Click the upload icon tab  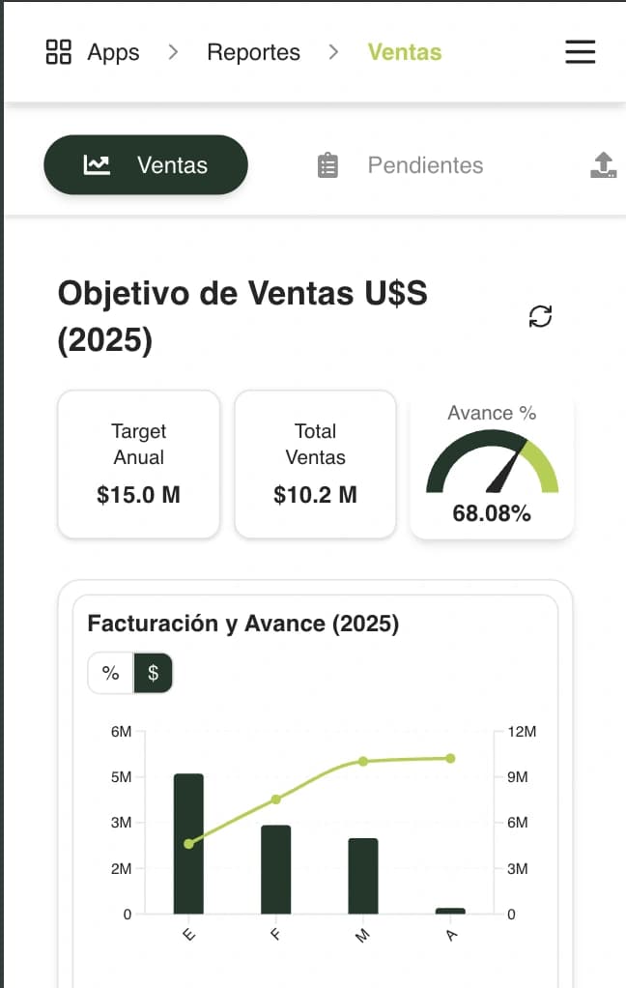tap(604, 165)
